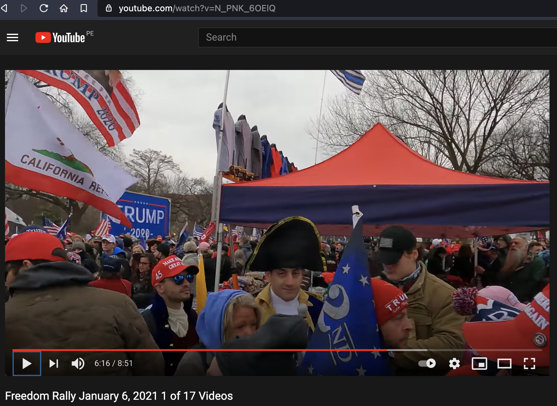
Task: Enter full screen mode
Action: click(x=529, y=364)
